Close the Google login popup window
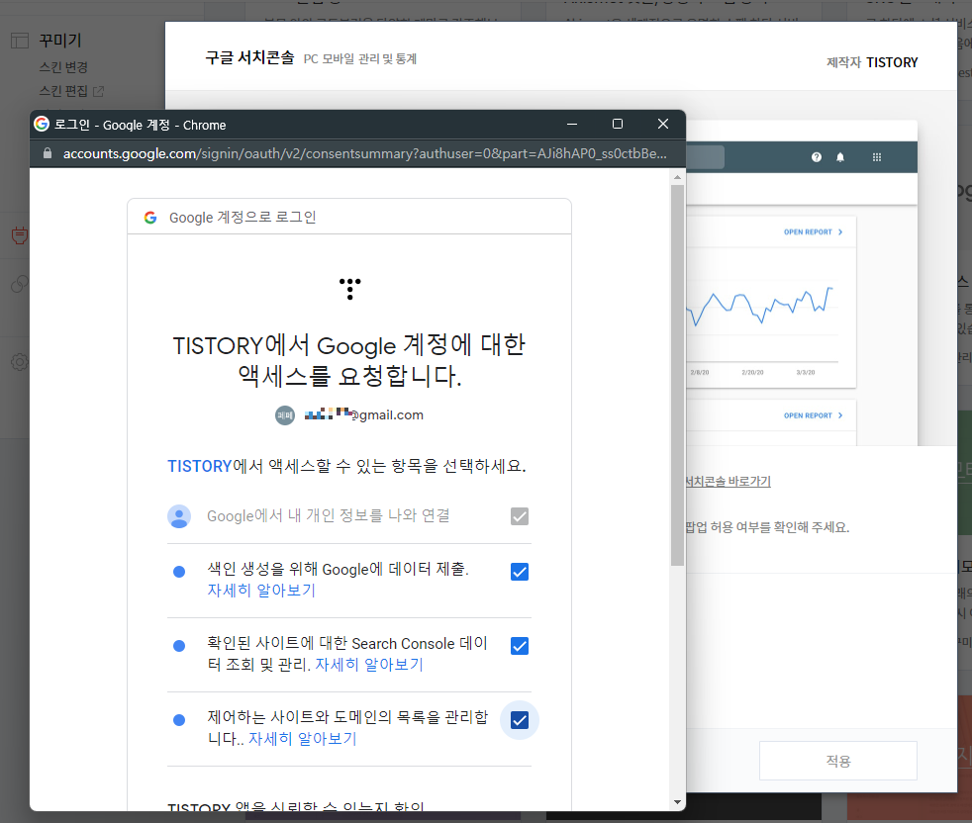The image size is (972, 823). [662, 124]
